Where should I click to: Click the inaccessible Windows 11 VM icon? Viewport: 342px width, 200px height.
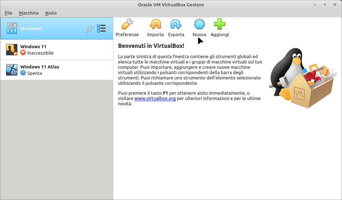click(12, 50)
